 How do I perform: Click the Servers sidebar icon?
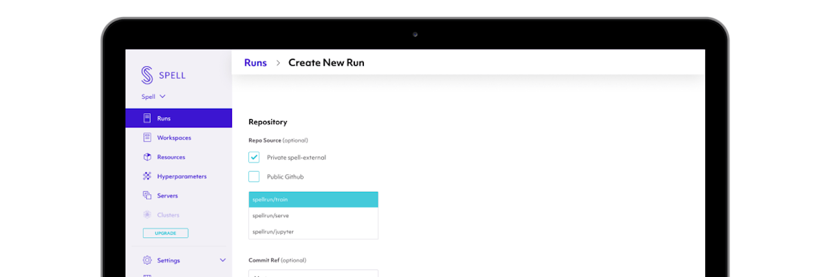(147, 195)
